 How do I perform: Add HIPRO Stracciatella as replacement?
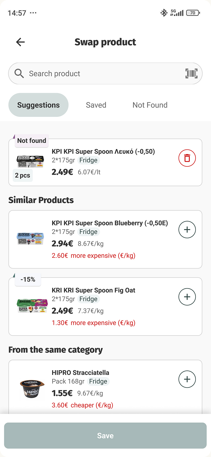click(x=187, y=379)
